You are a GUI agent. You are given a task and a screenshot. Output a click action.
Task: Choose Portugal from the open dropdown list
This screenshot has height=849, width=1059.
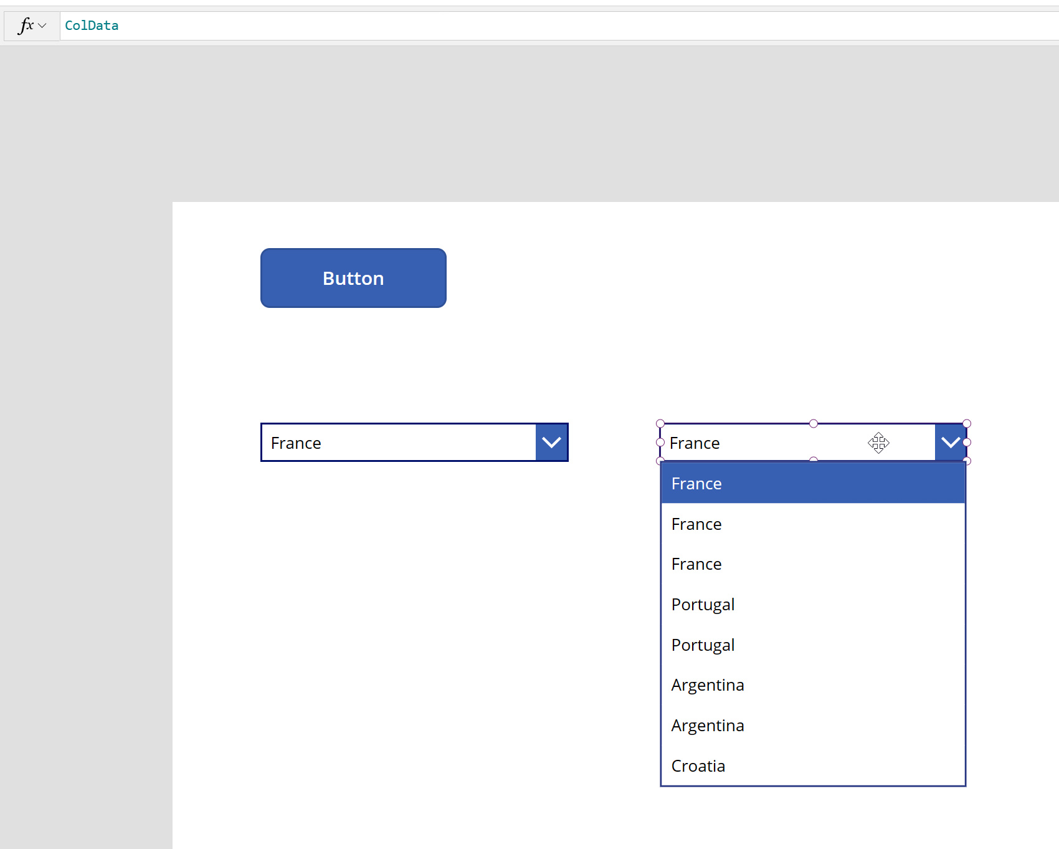click(703, 603)
